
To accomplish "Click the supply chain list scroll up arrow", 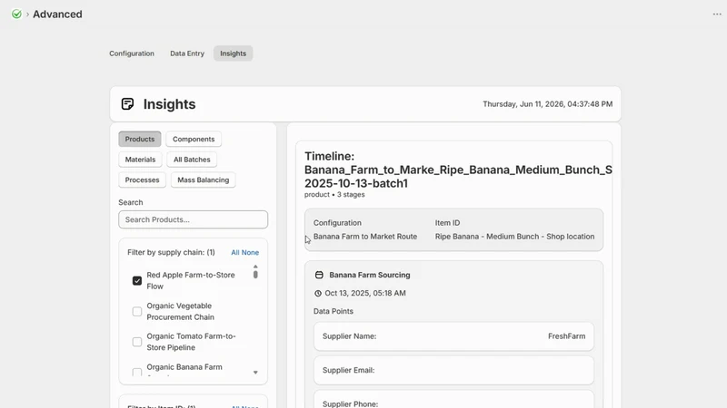I will (255, 267).
